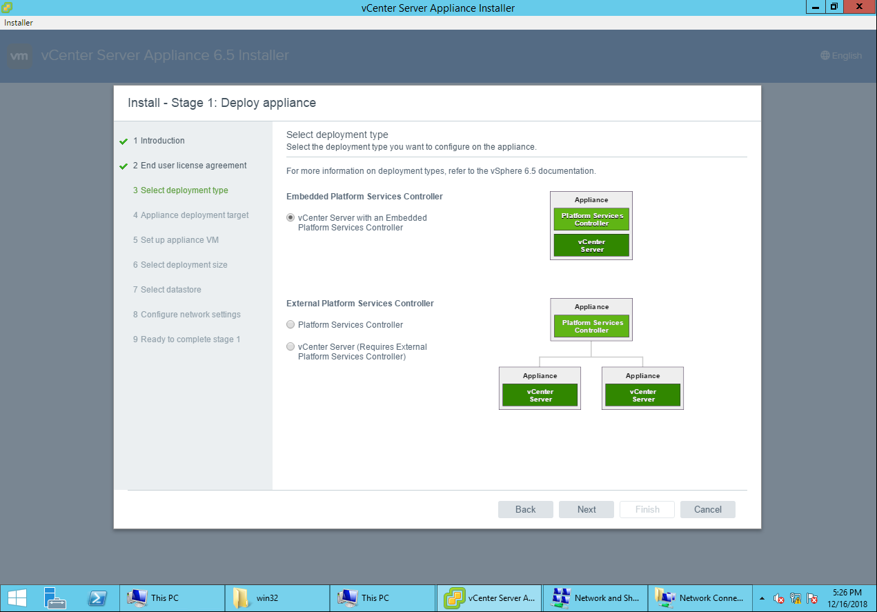Click the Back button
This screenshot has height=612, width=877.
(x=526, y=509)
